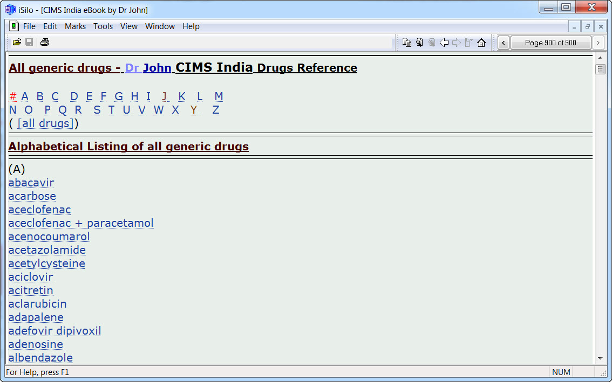Image resolution: width=612 pixels, height=382 pixels.
Task: Go forward with the right arrow icon
Action: pos(456,43)
